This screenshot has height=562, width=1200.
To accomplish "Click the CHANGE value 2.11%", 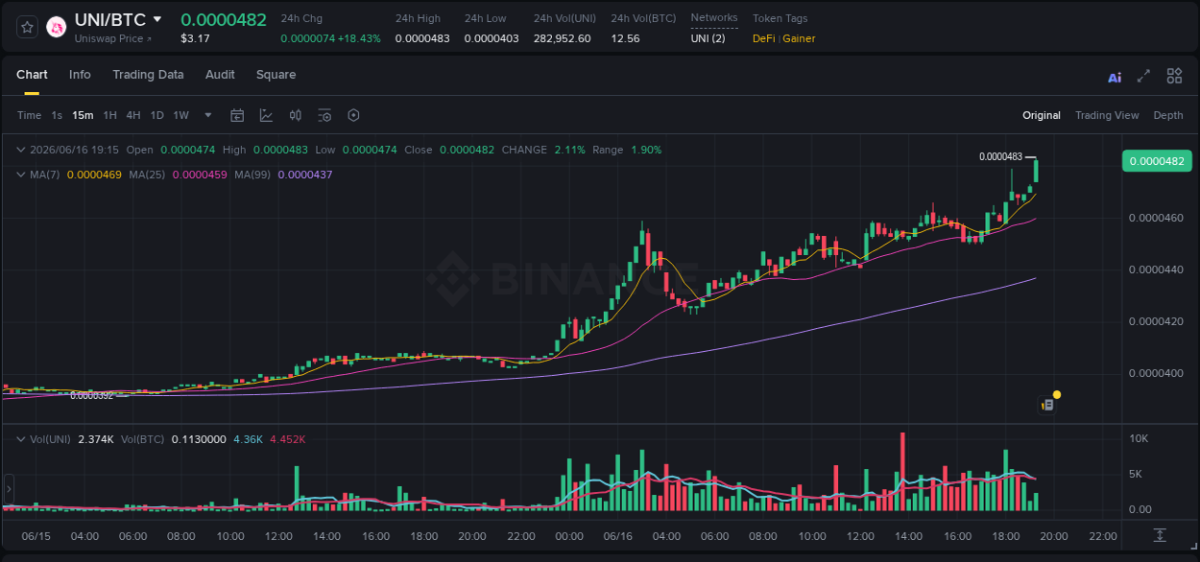I will 569,150.
